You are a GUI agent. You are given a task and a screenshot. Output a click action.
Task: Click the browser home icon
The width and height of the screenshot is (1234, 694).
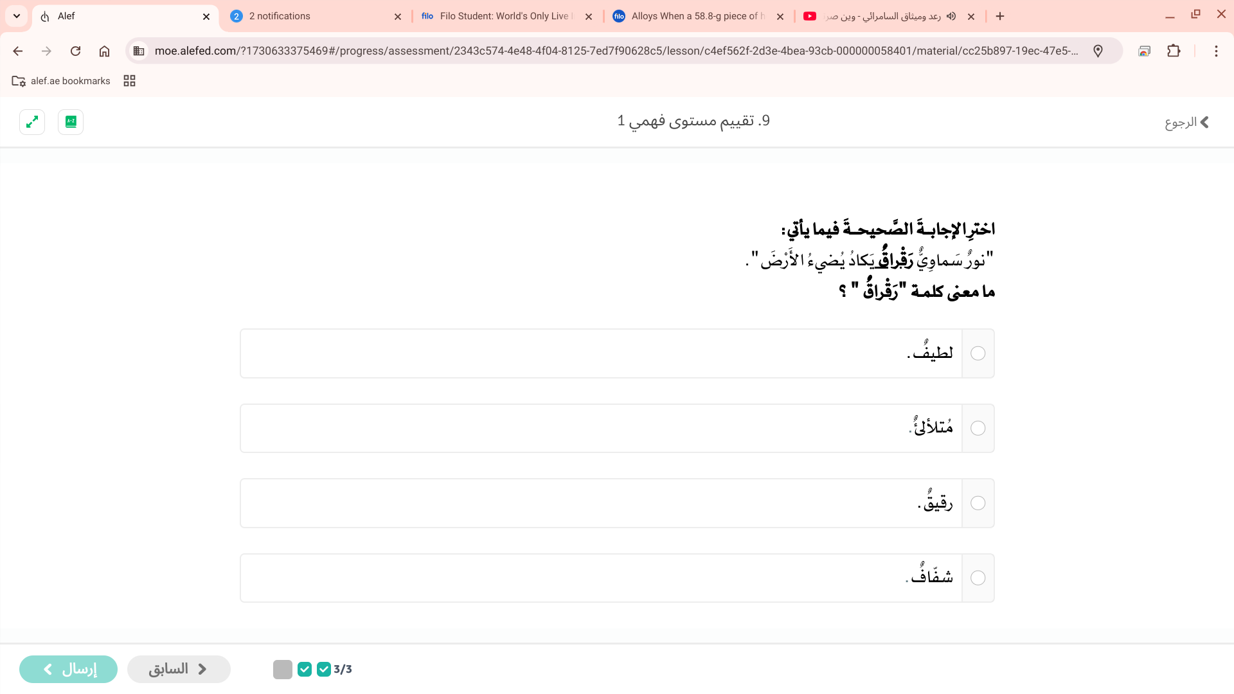click(x=105, y=51)
